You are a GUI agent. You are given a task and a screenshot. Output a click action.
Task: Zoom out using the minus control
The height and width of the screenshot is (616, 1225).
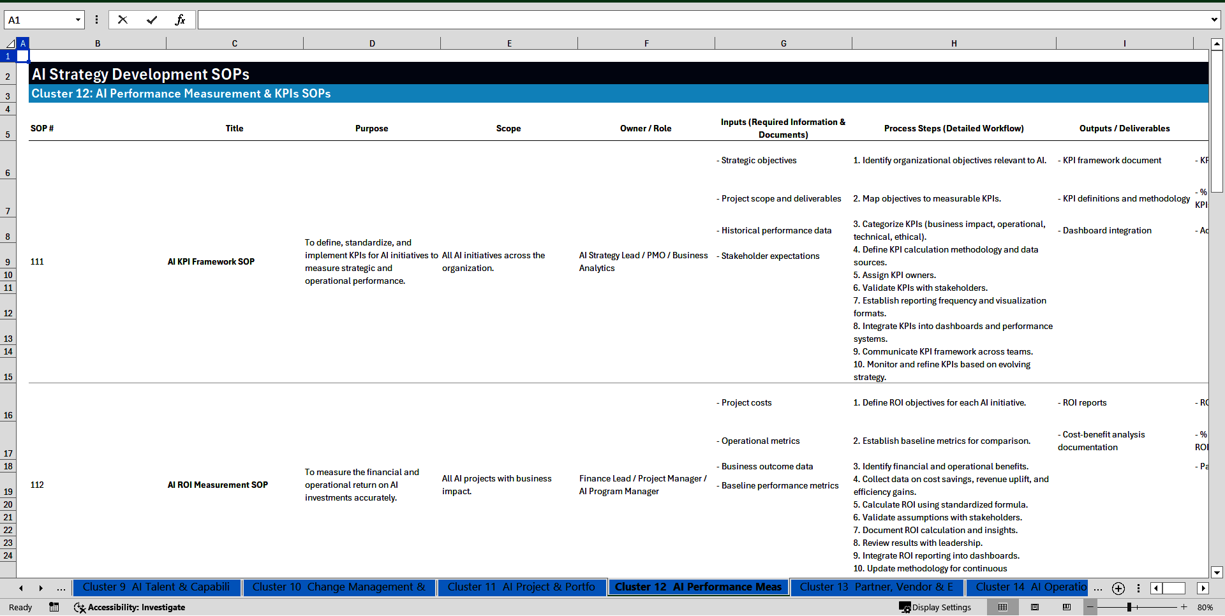pos(1090,607)
